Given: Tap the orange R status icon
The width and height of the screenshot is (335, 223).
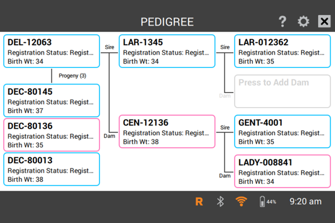Looking at the screenshot, I should (x=199, y=202).
